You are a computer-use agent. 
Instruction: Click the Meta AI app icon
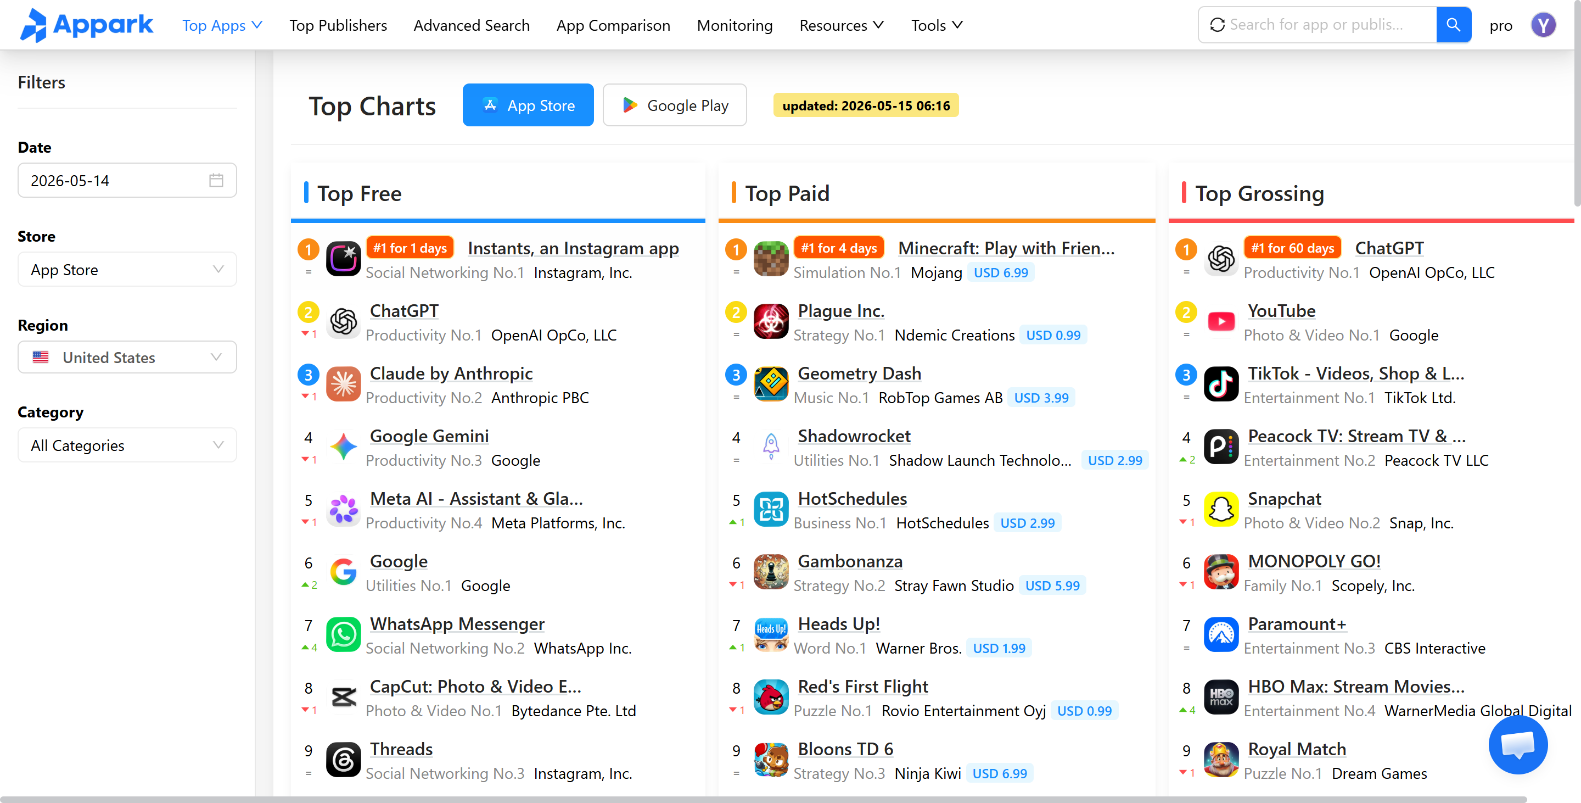[343, 510]
